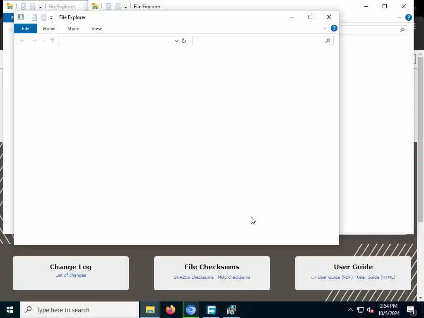
Task: Launch Firefox from the taskbar
Action: pos(170,310)
